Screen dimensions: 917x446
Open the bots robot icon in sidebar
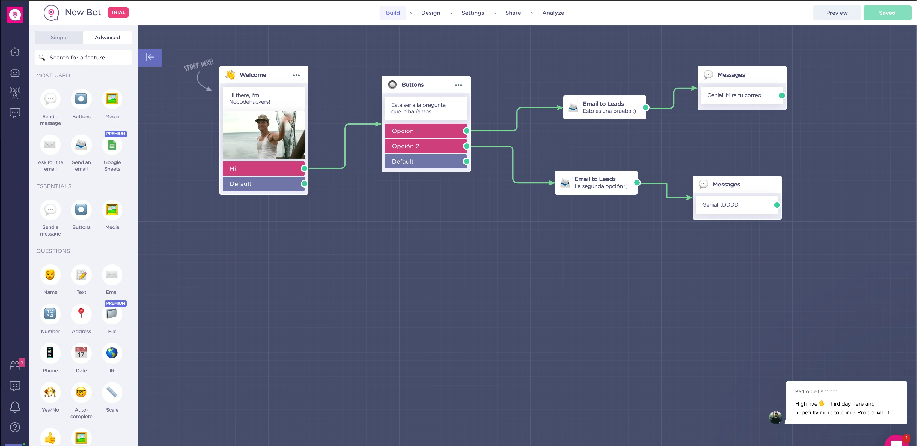pos(14,73)
